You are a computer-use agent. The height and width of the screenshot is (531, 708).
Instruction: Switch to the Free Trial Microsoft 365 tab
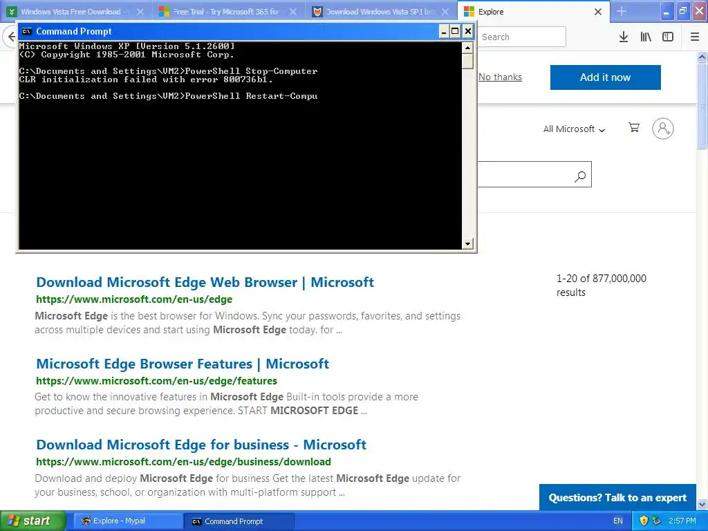[226, 12]
